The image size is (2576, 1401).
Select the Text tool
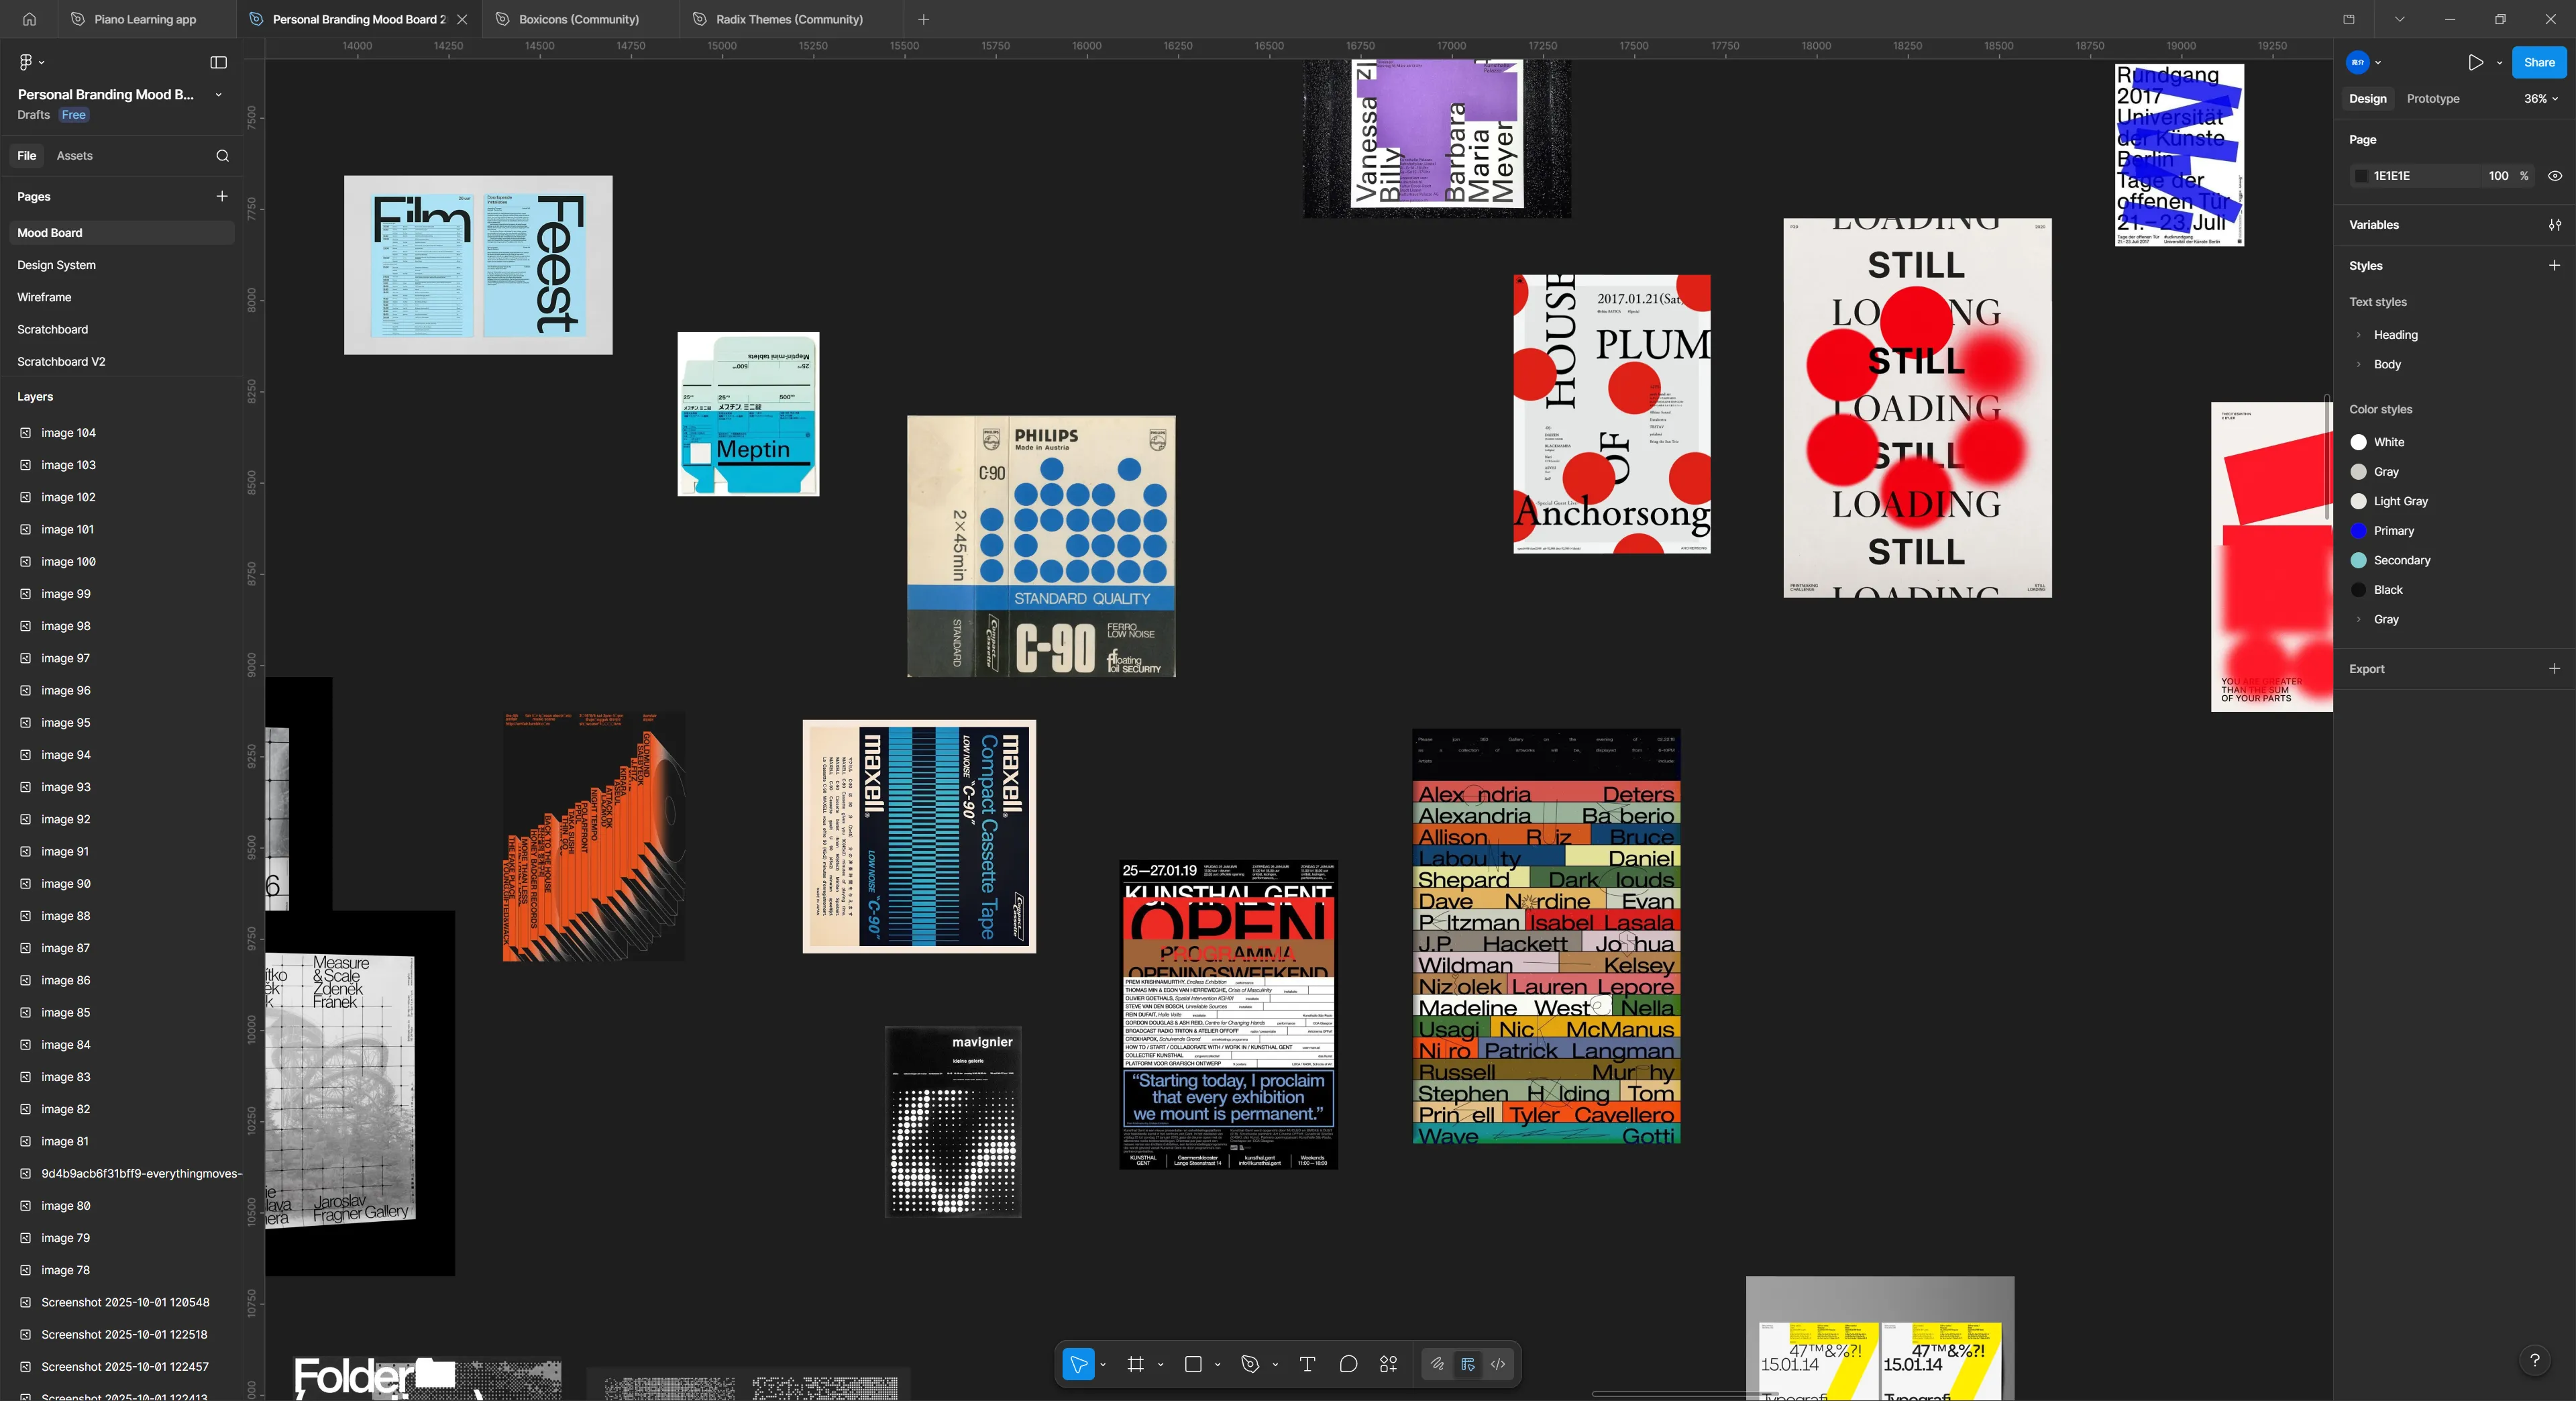click(x=1307, y=1363)
